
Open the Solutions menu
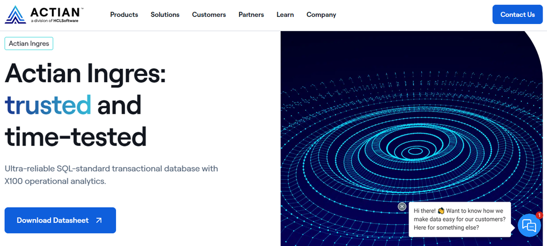tap(165, 15)
